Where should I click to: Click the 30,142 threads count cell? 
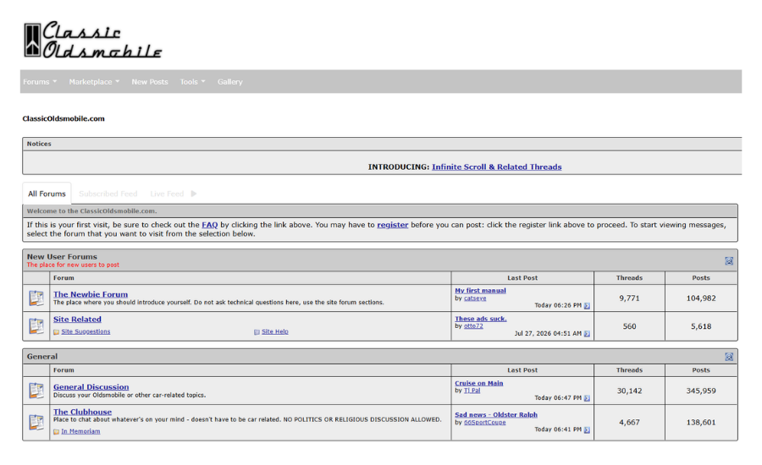(x=629, y=391)
